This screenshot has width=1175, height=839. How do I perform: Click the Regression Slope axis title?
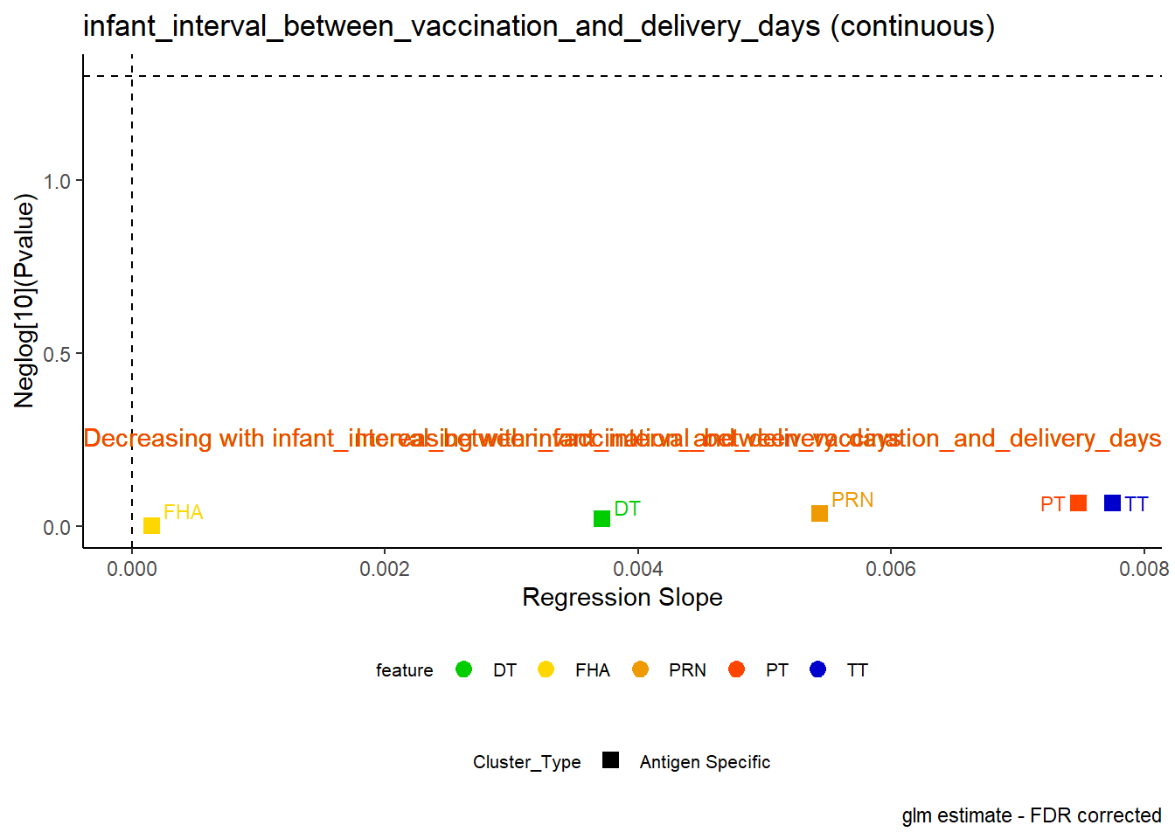622,598
